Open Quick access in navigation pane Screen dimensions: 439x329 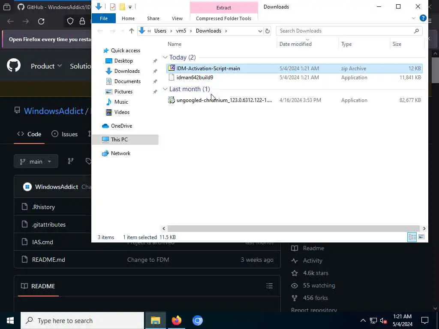click(125, 51)
